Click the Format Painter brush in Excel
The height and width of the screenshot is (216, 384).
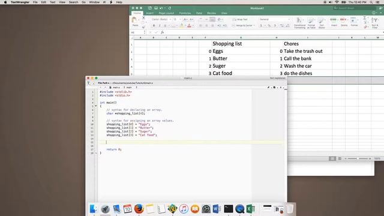pos(143,26)
